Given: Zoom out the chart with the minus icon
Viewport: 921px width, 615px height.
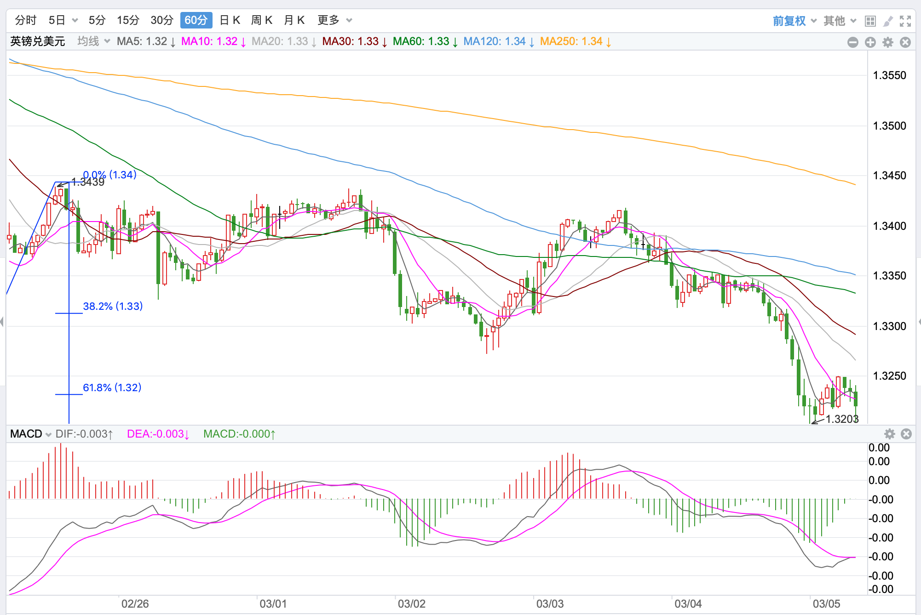Looking at the screenshot, I should [852, 42].
